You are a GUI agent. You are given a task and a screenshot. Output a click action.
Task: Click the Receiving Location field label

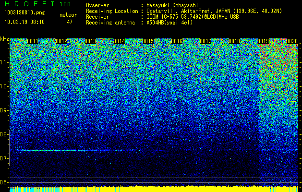pos(112,11)
